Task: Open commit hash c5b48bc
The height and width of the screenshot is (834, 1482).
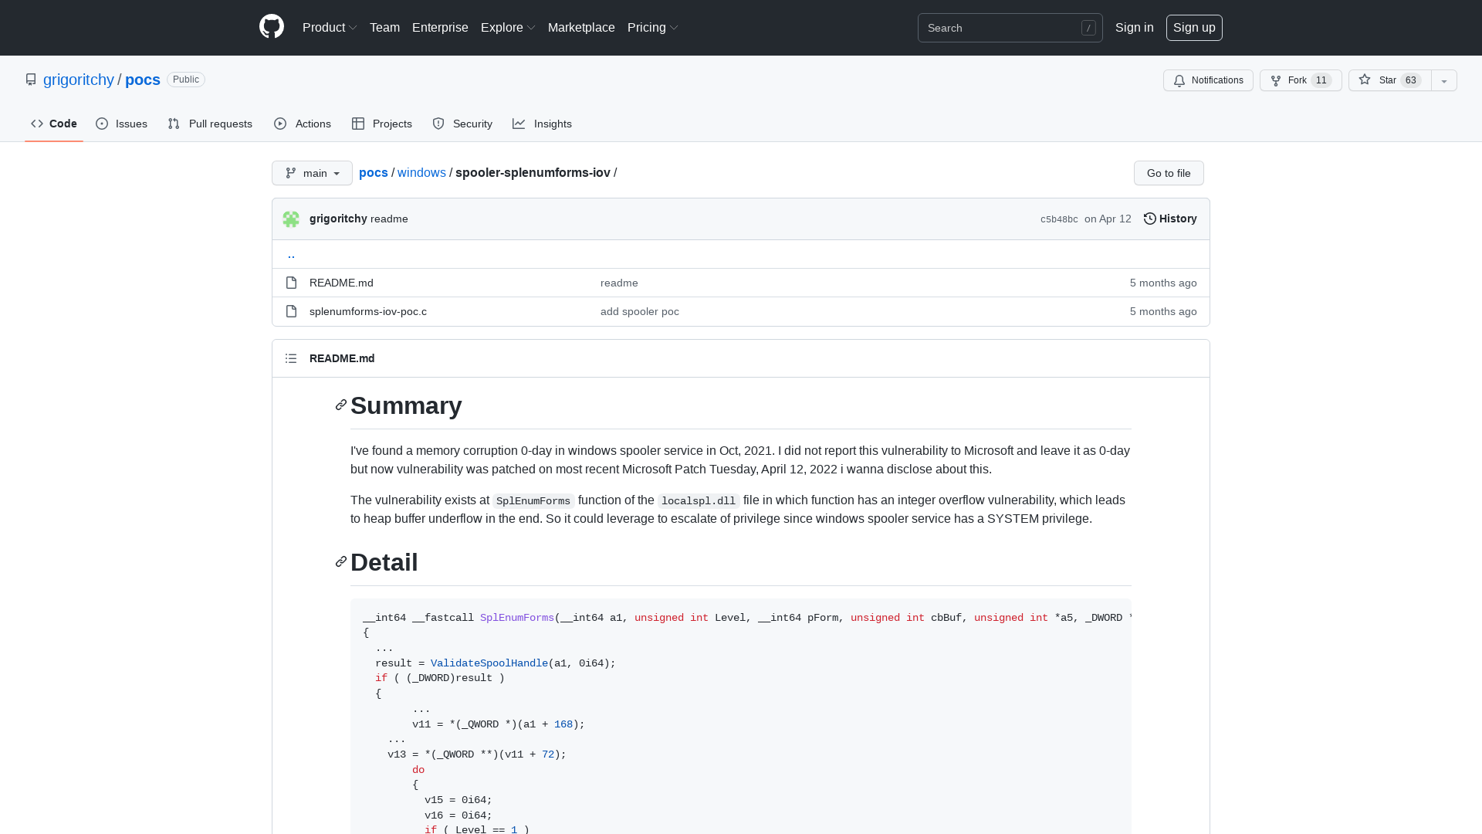Action: coord(1059,219)
